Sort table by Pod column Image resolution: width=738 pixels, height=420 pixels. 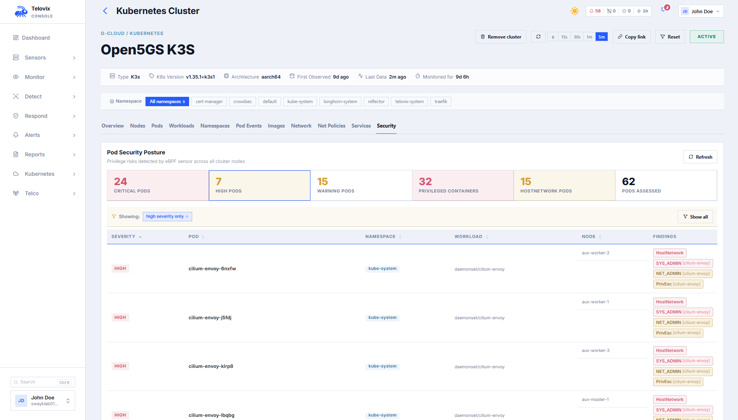pos(196,236)
